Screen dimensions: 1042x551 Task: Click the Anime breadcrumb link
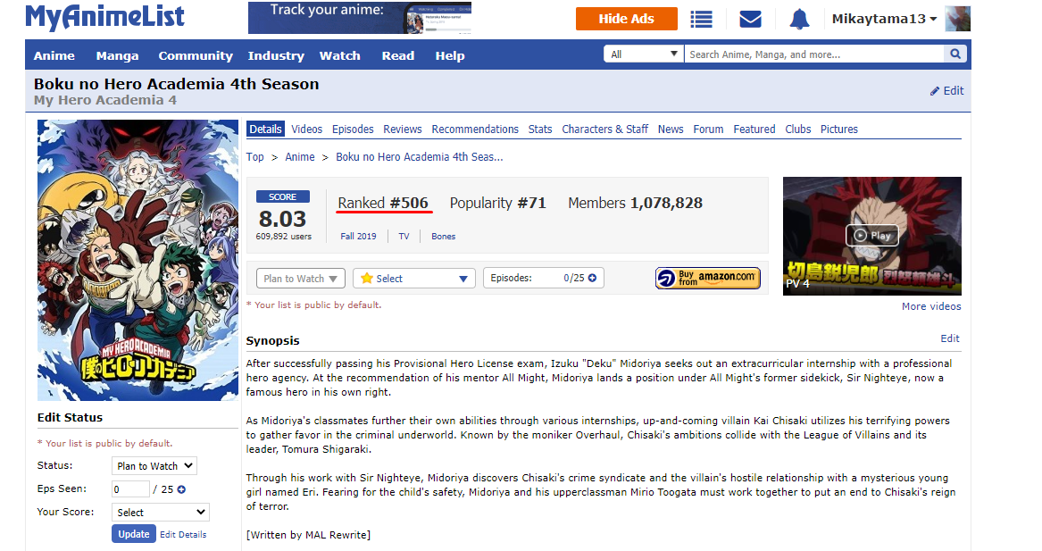(300, 157)
